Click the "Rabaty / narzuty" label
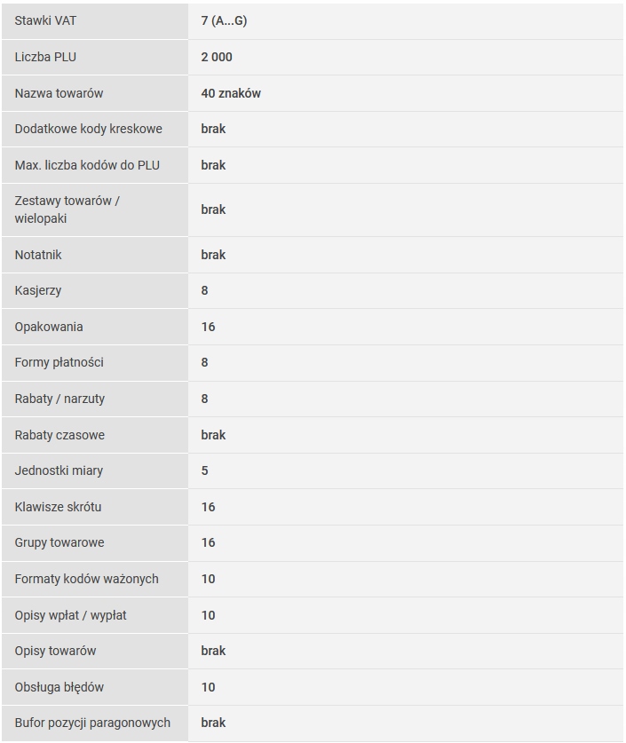Viewport: 626px width, 743px height. point(59,399)
